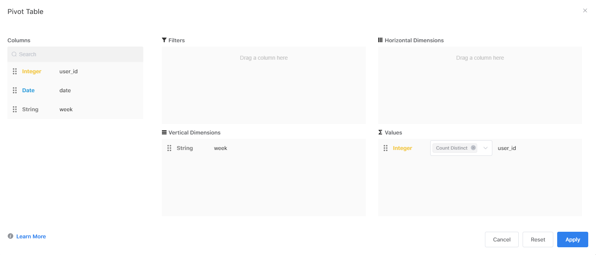Close the Pivot Table dialog
Viewport: 596px width, 255px height.
click(585, 10)
